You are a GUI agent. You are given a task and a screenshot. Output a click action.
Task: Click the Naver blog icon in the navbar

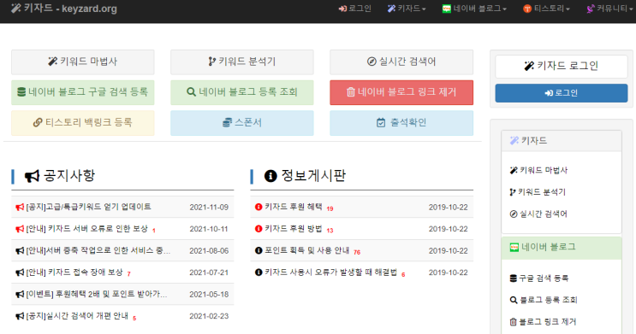click(447, 9)
